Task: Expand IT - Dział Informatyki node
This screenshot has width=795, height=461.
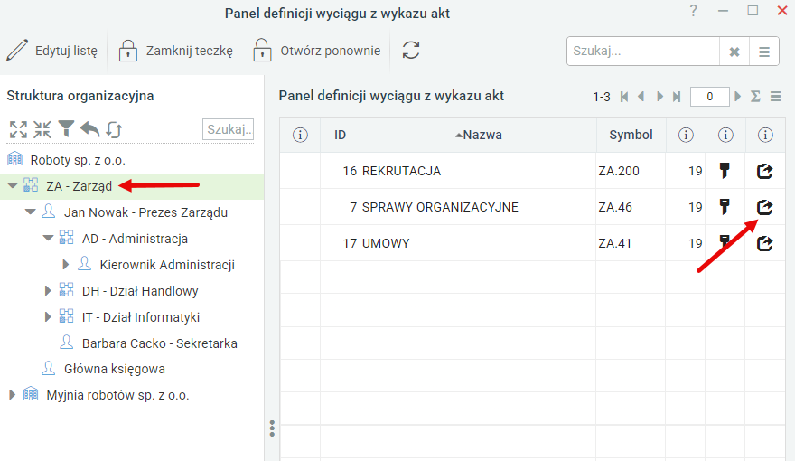Action: [48, 317]
